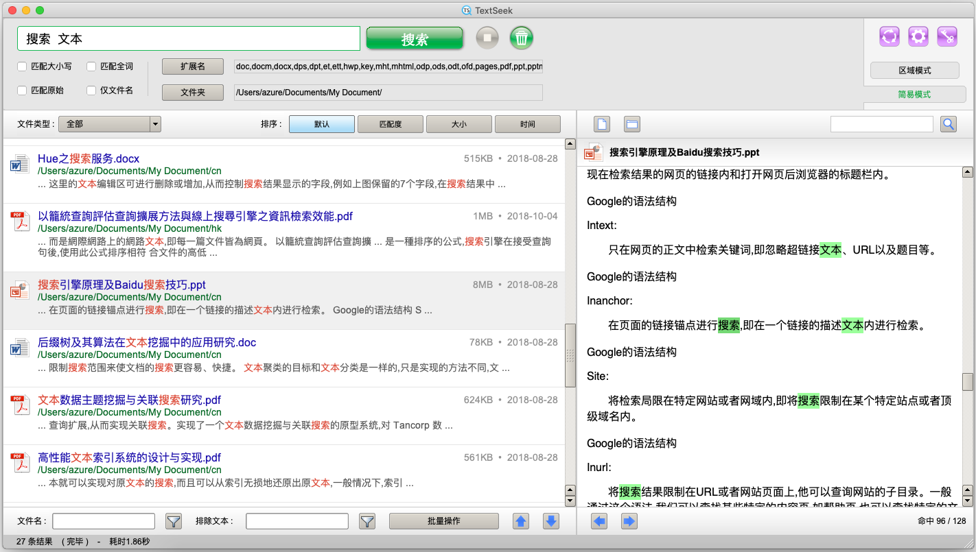Click the 排除文本 input field
976x552 pixels.
(297, 522)
